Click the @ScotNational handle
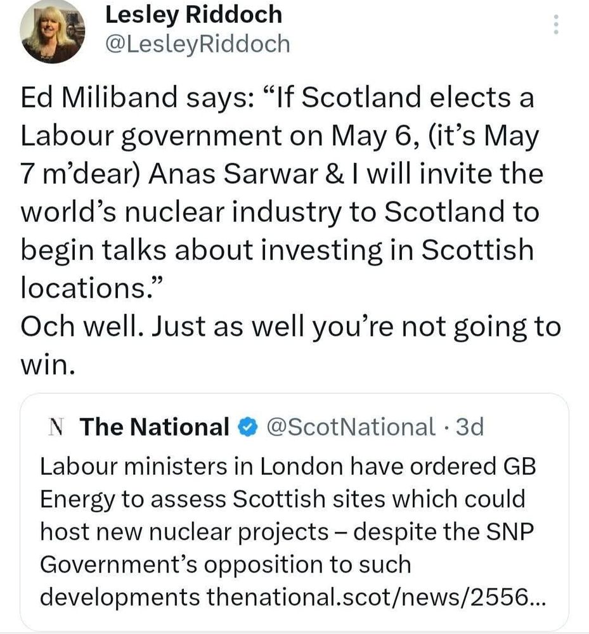The height and width of the screenshot is (634, 589). 351,427
